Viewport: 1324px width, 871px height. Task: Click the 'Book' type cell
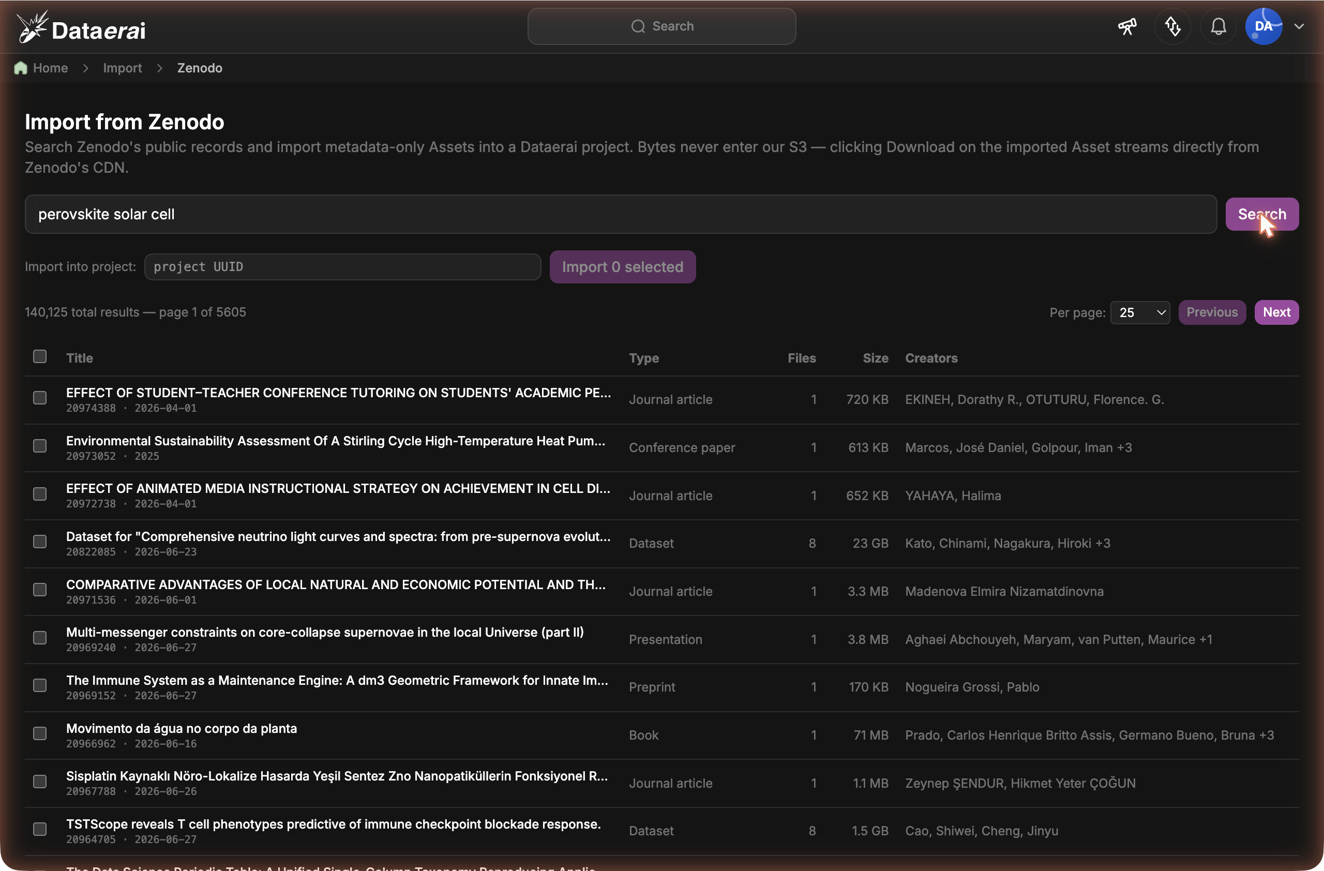[x=644, y=735]
